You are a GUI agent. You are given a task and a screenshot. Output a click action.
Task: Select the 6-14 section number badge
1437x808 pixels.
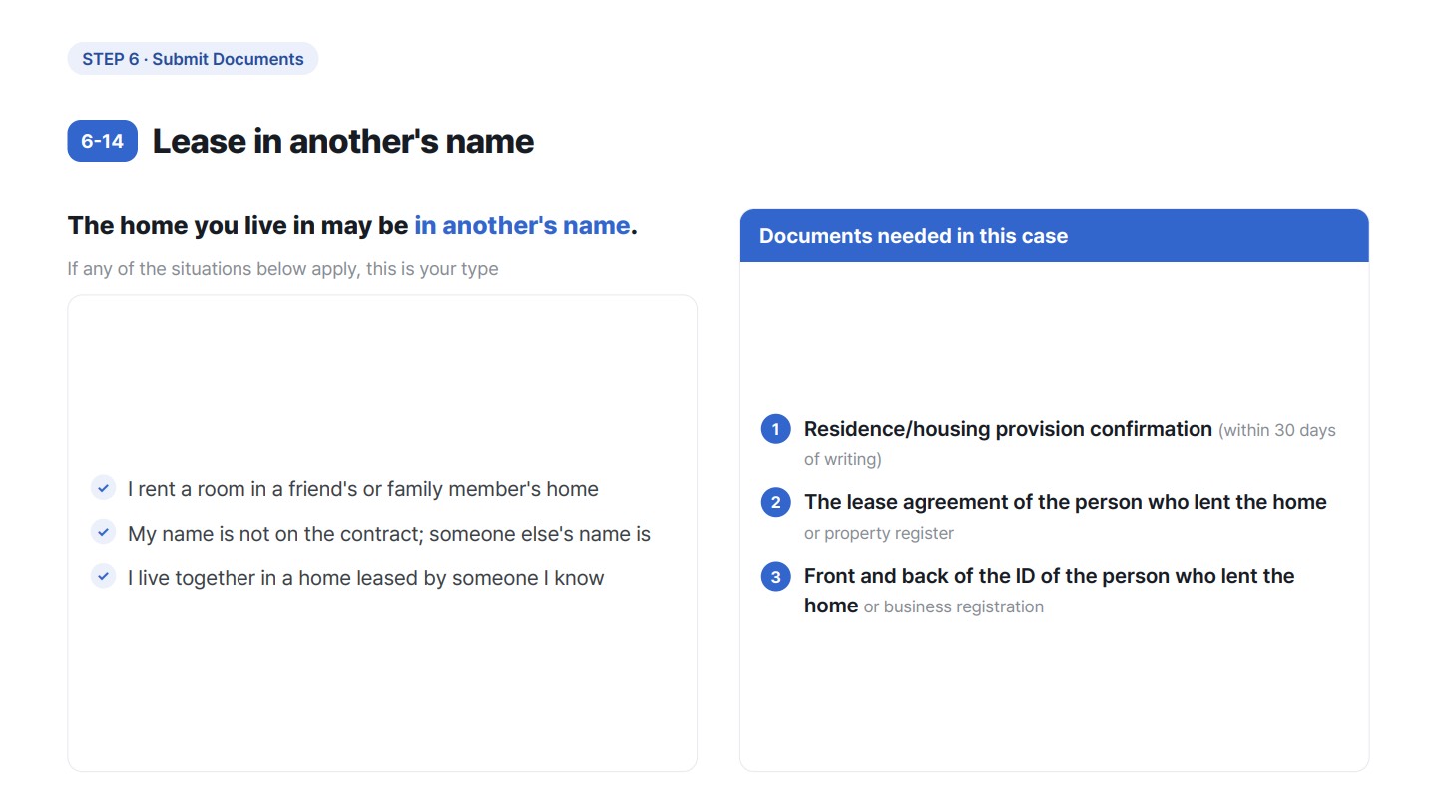(x=102, y=141)
